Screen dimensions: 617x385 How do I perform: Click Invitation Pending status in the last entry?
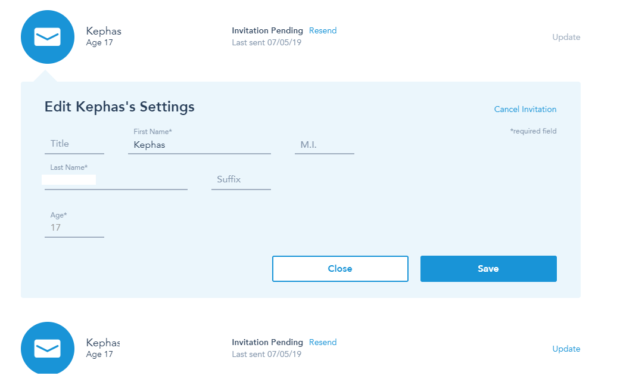[x=267, y=342]
